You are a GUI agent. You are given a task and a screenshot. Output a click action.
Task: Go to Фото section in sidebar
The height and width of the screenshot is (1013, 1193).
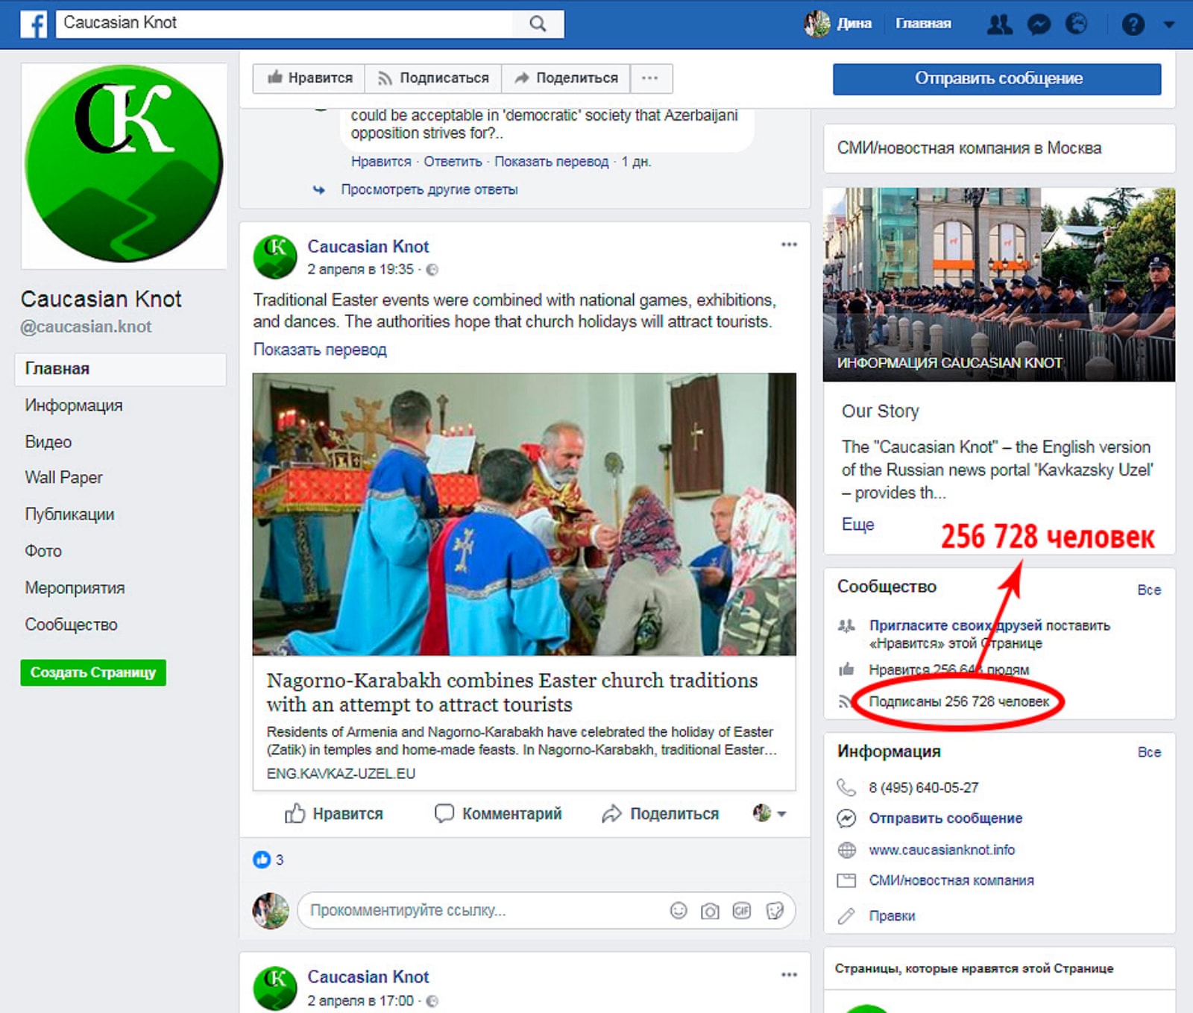tap(43, 551)
